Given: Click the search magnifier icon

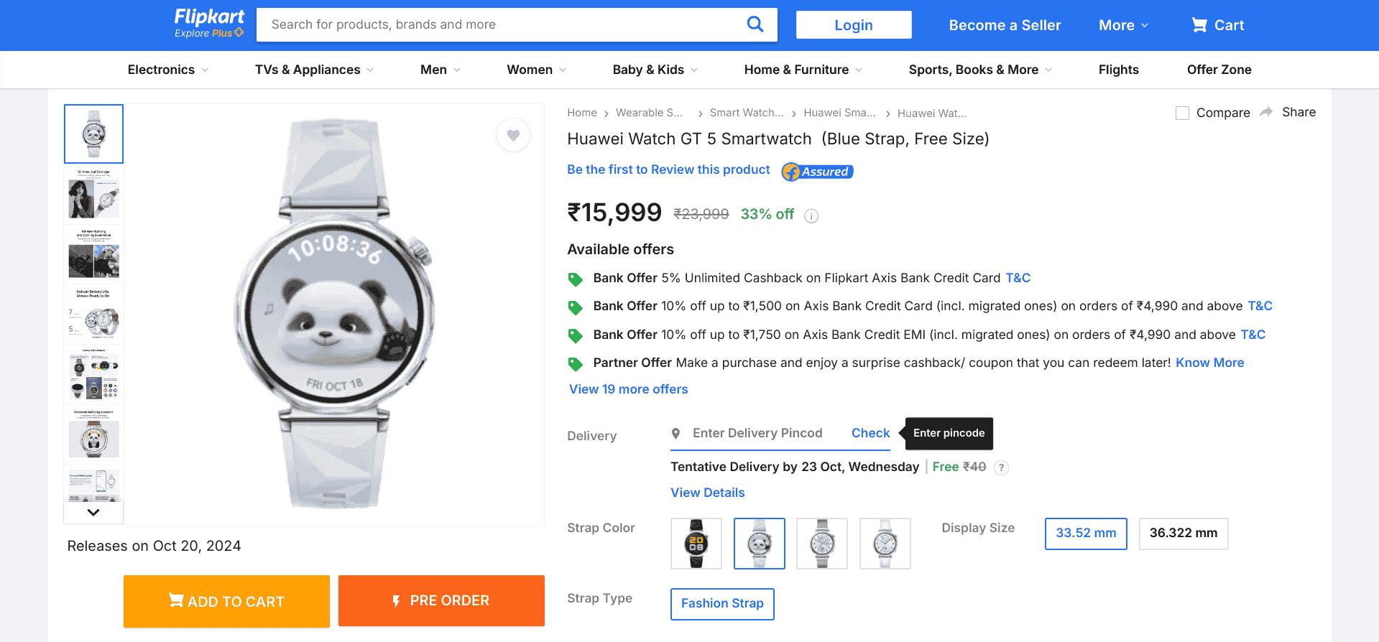Looking at the screenshot, I should [755, 24].
